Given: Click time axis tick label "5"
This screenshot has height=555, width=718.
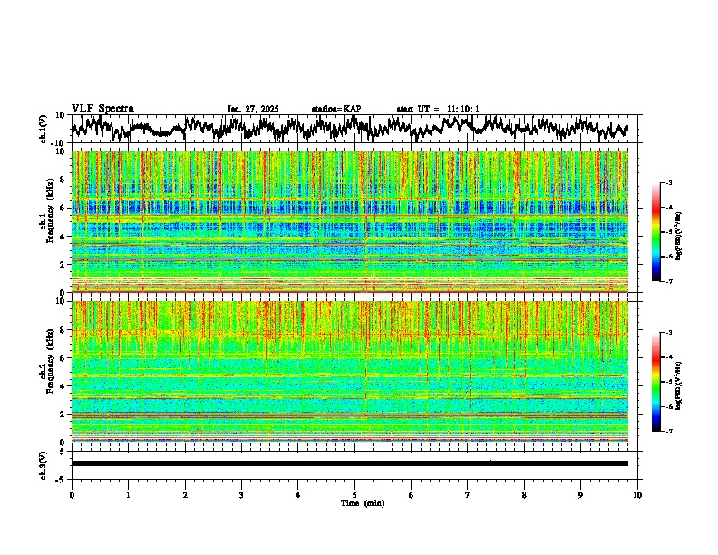Looking at the screenshot, I should 354,495.
